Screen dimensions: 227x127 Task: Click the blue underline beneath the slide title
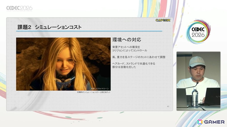pos(89,31)
